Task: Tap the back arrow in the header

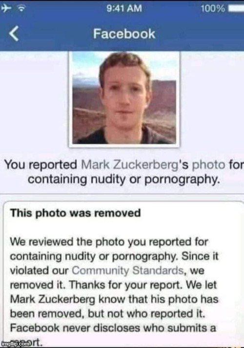Action: click(x=14, y=34)
